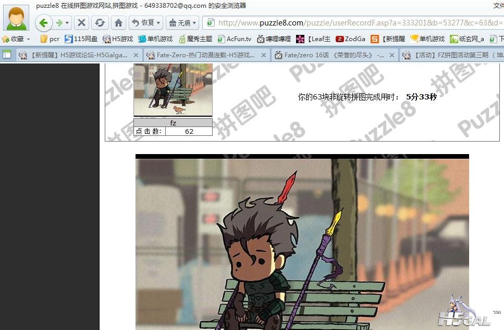Open the 单机游戏 bookmark beside 纸玄网_a
Viewport: 504px width, 330px height.
coord(427,39)
